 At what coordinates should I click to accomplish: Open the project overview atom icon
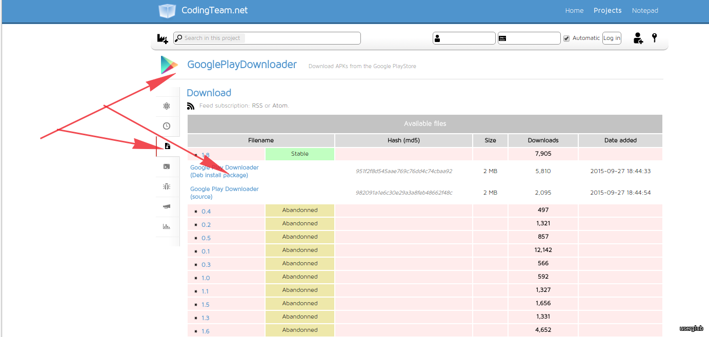[x=167, y=106]
